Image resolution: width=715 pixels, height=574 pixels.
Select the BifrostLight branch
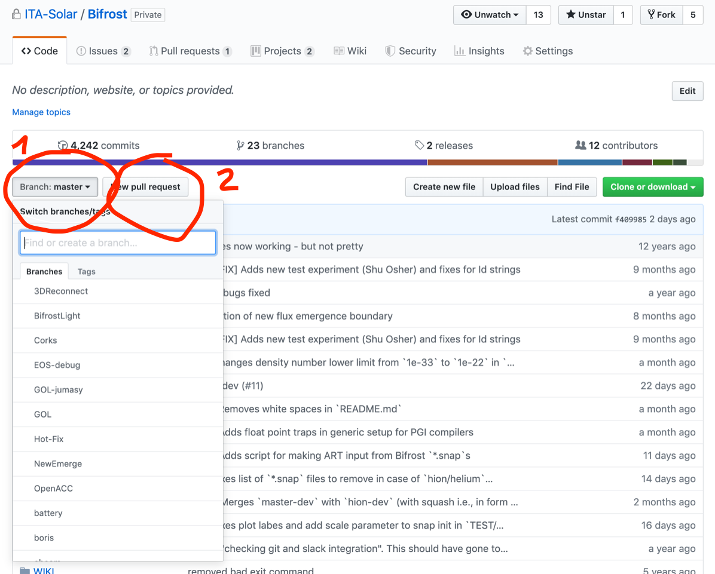pyautogui.click(x=118, y=316)
